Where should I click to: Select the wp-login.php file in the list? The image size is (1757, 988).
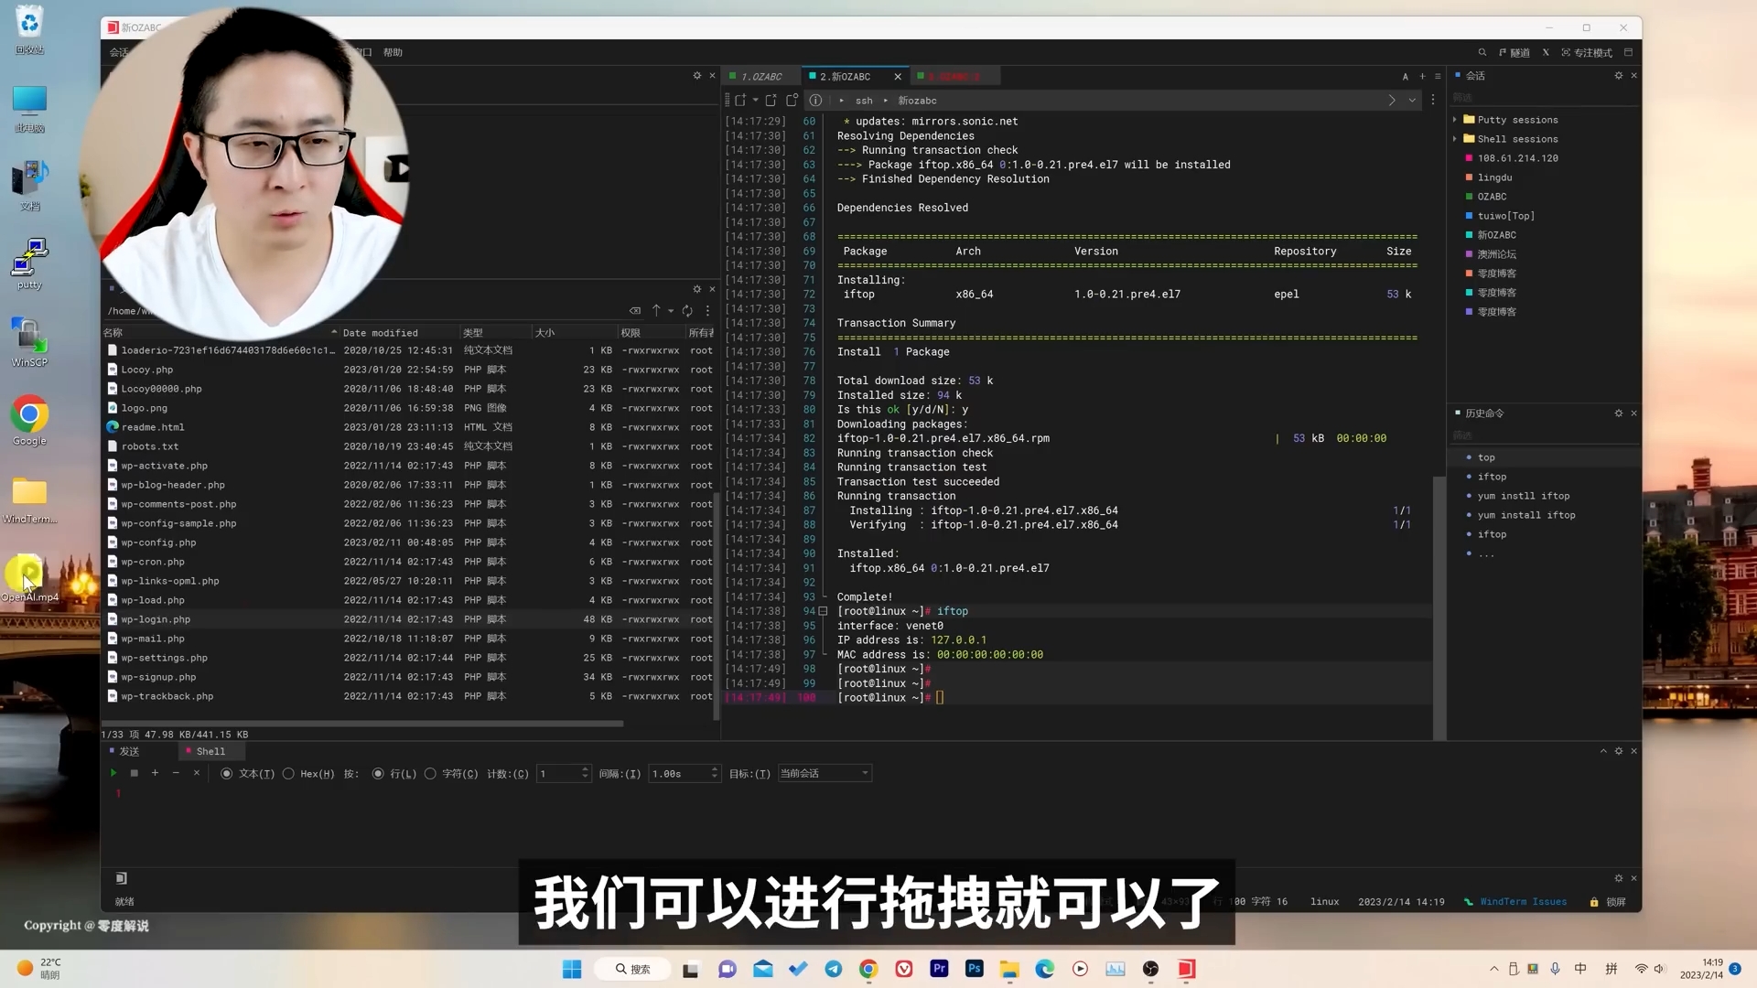(x=156, y=619)
